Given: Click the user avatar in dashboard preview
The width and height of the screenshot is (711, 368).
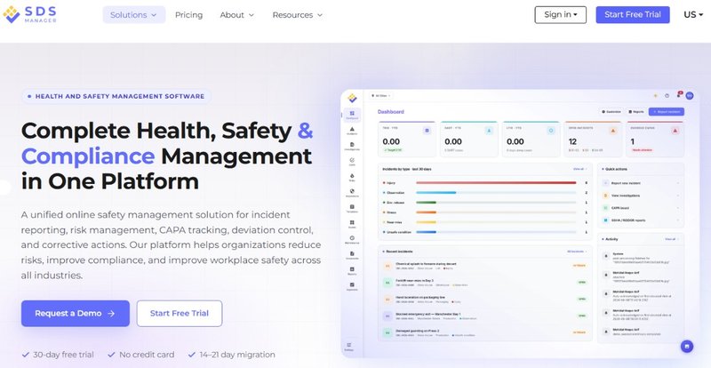Looking at the screenshot, I should [x=690, y=95].
